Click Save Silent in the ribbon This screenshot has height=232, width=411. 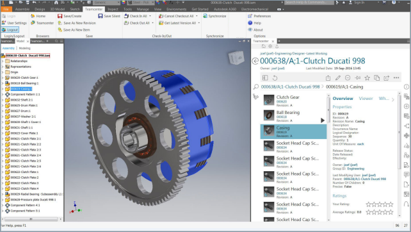109,16
